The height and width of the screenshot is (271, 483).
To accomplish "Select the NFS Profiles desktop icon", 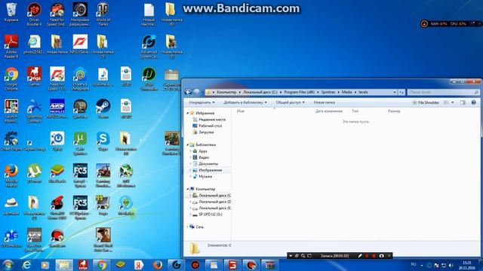I will tap(57, 108).
